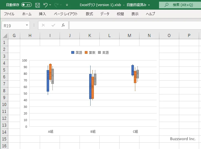Select column H header
This screenshot has height=149, width=201.
[x=30, y=36]
